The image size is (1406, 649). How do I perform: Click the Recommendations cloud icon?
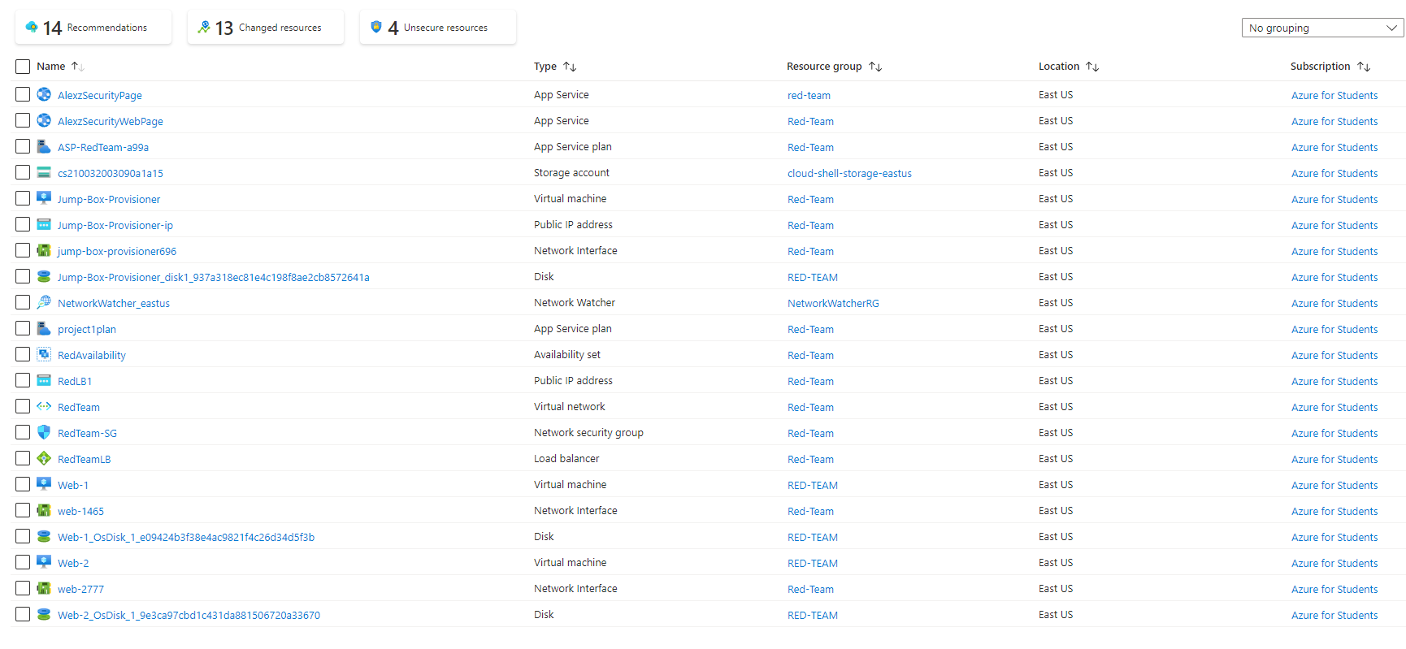click(31, 27)
